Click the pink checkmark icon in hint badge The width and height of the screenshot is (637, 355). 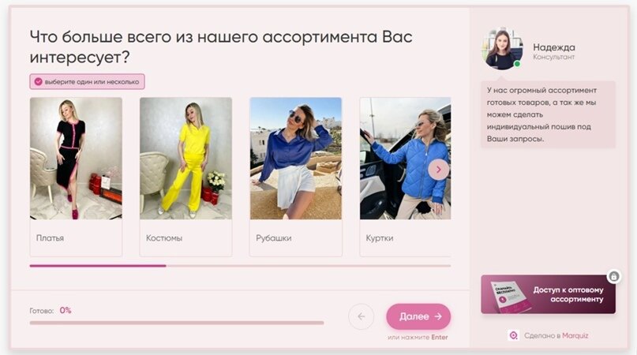[x=38, y=81]
